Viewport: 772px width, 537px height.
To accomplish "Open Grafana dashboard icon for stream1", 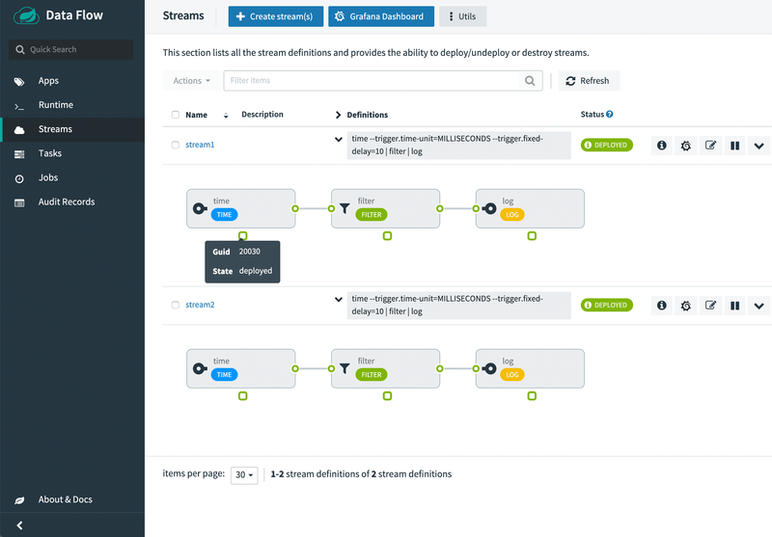I will (686, 146).
